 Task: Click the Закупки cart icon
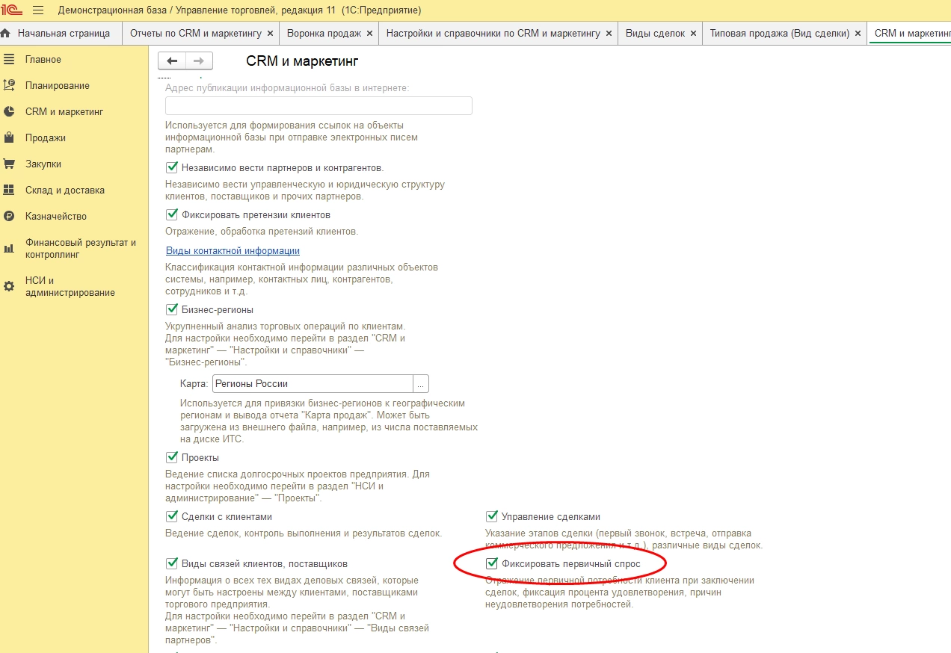pos(9,164)
